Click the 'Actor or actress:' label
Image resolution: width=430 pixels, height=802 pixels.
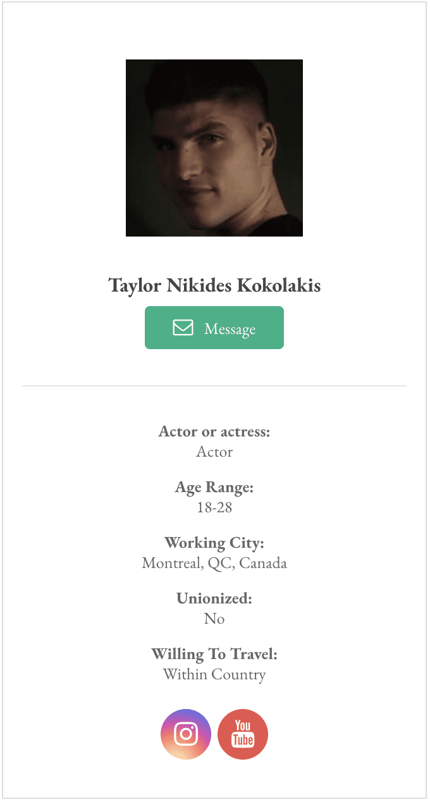coord(214,432)
